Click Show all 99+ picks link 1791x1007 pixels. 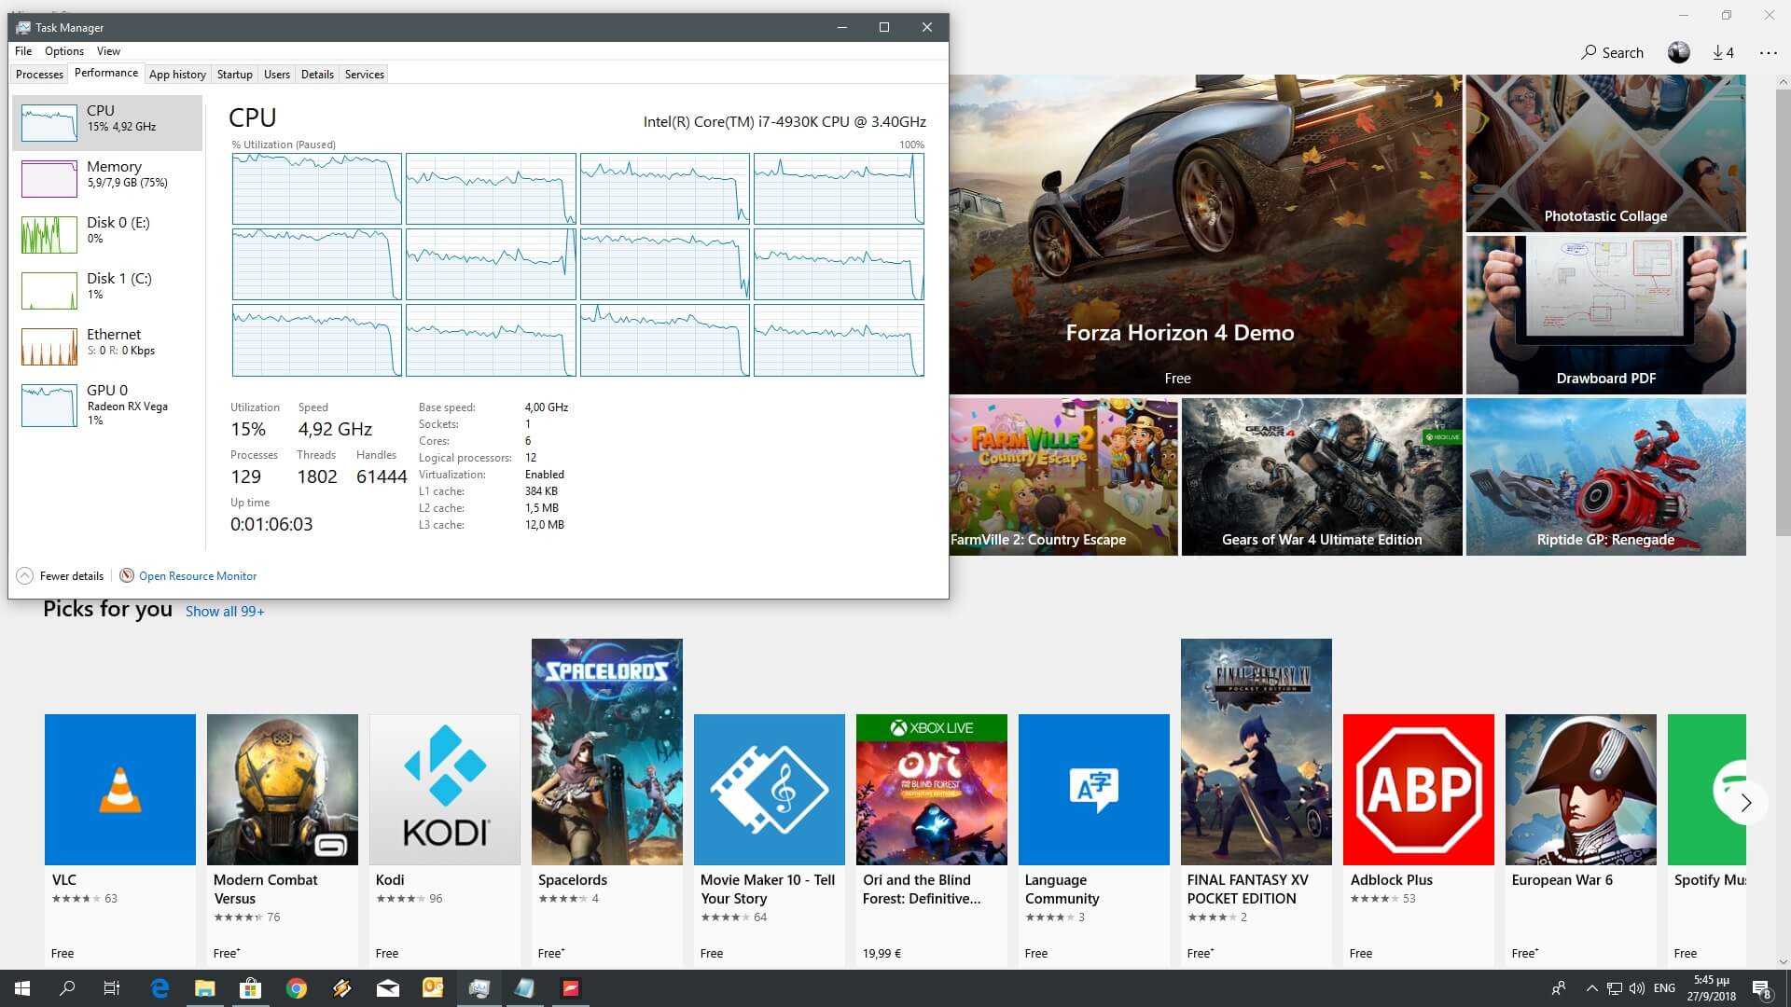tap(224, 611)
